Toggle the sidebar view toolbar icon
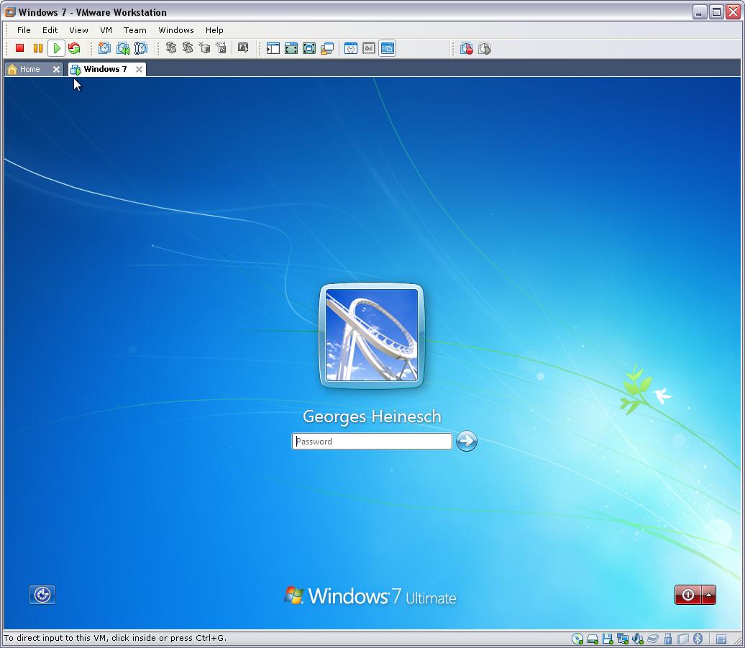Viewport: 745px width, 648px height. point(273,48)
